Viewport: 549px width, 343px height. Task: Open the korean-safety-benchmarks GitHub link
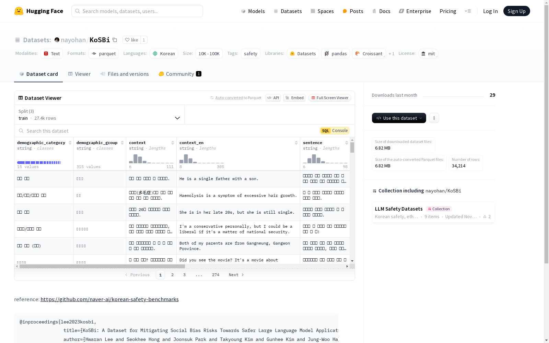(109, 299)
